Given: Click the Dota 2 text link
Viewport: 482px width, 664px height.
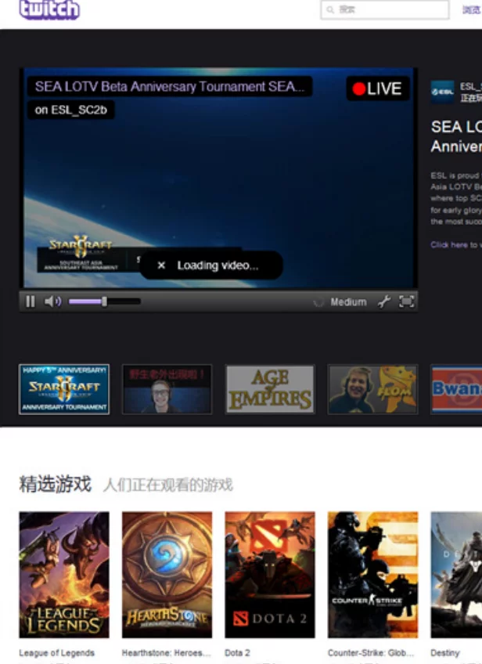Looking at the screenshot, I should click(x=237, y=653).
